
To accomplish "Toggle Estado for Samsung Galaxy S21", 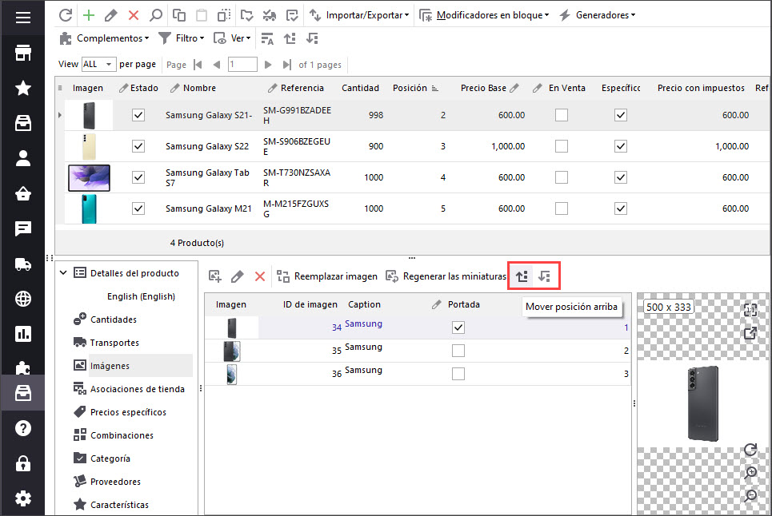I will pyautogui.click(x=138, y=115).
